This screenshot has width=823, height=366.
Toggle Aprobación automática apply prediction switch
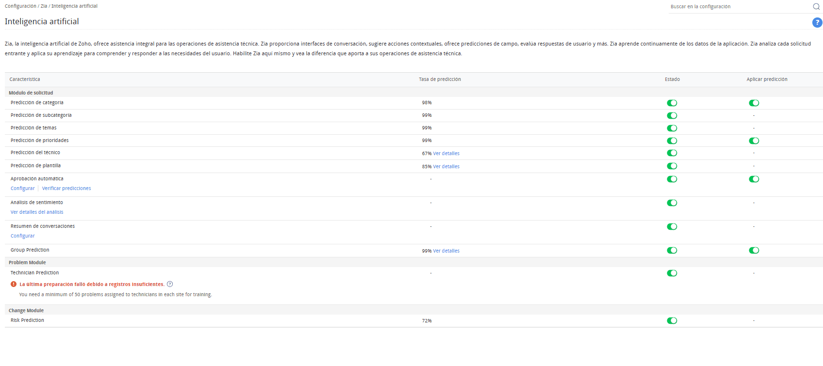point(754,179)
